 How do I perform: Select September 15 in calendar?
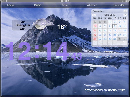(x=110, y=31)
